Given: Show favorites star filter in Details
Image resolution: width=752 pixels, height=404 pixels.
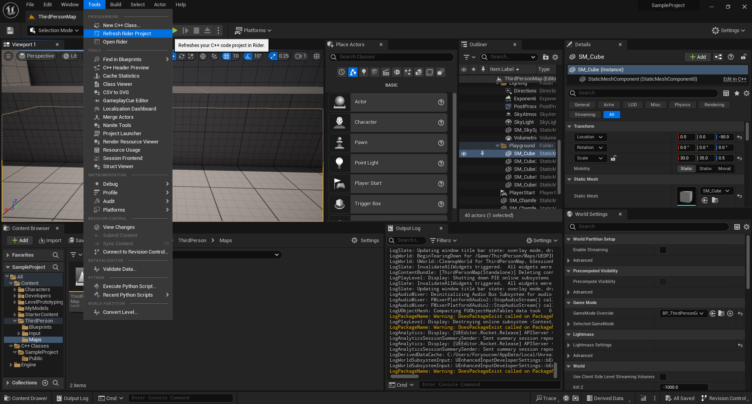Looking at the screenshot, I should tap(737, 93).
